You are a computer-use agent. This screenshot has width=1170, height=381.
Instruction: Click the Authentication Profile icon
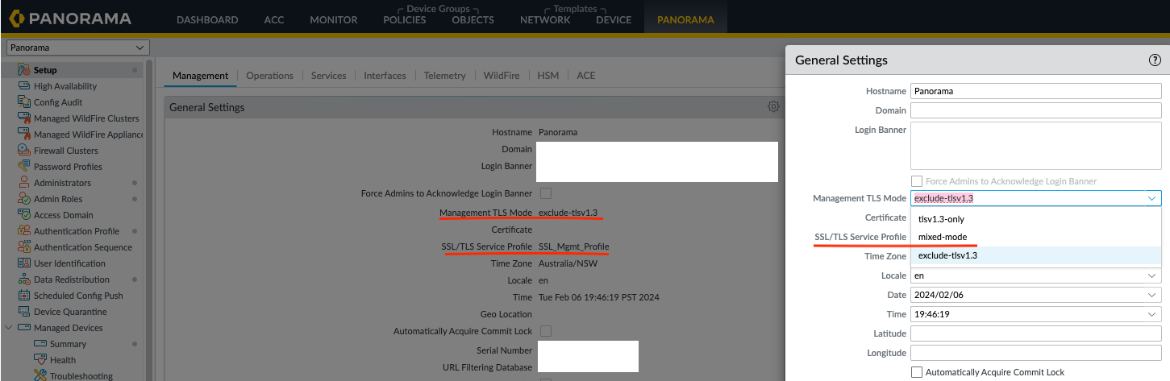24,231
